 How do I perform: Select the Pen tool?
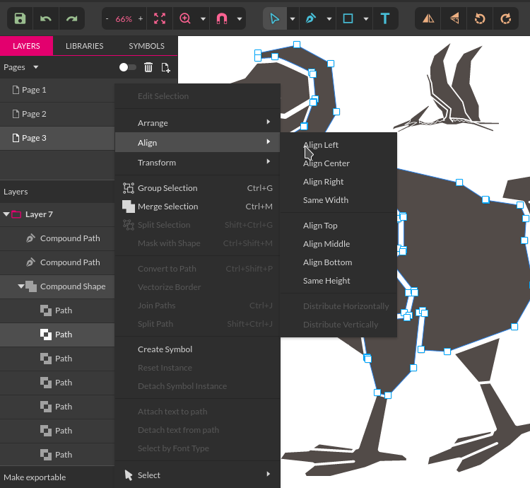click(311, 18)
